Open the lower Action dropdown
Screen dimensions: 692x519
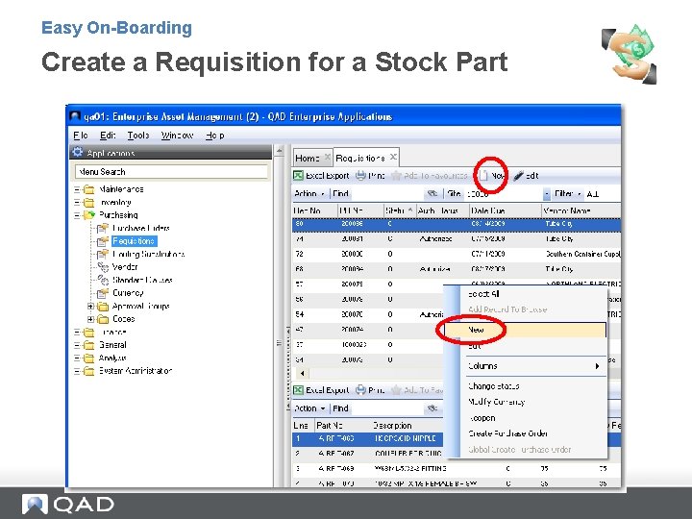pos(309,408)
